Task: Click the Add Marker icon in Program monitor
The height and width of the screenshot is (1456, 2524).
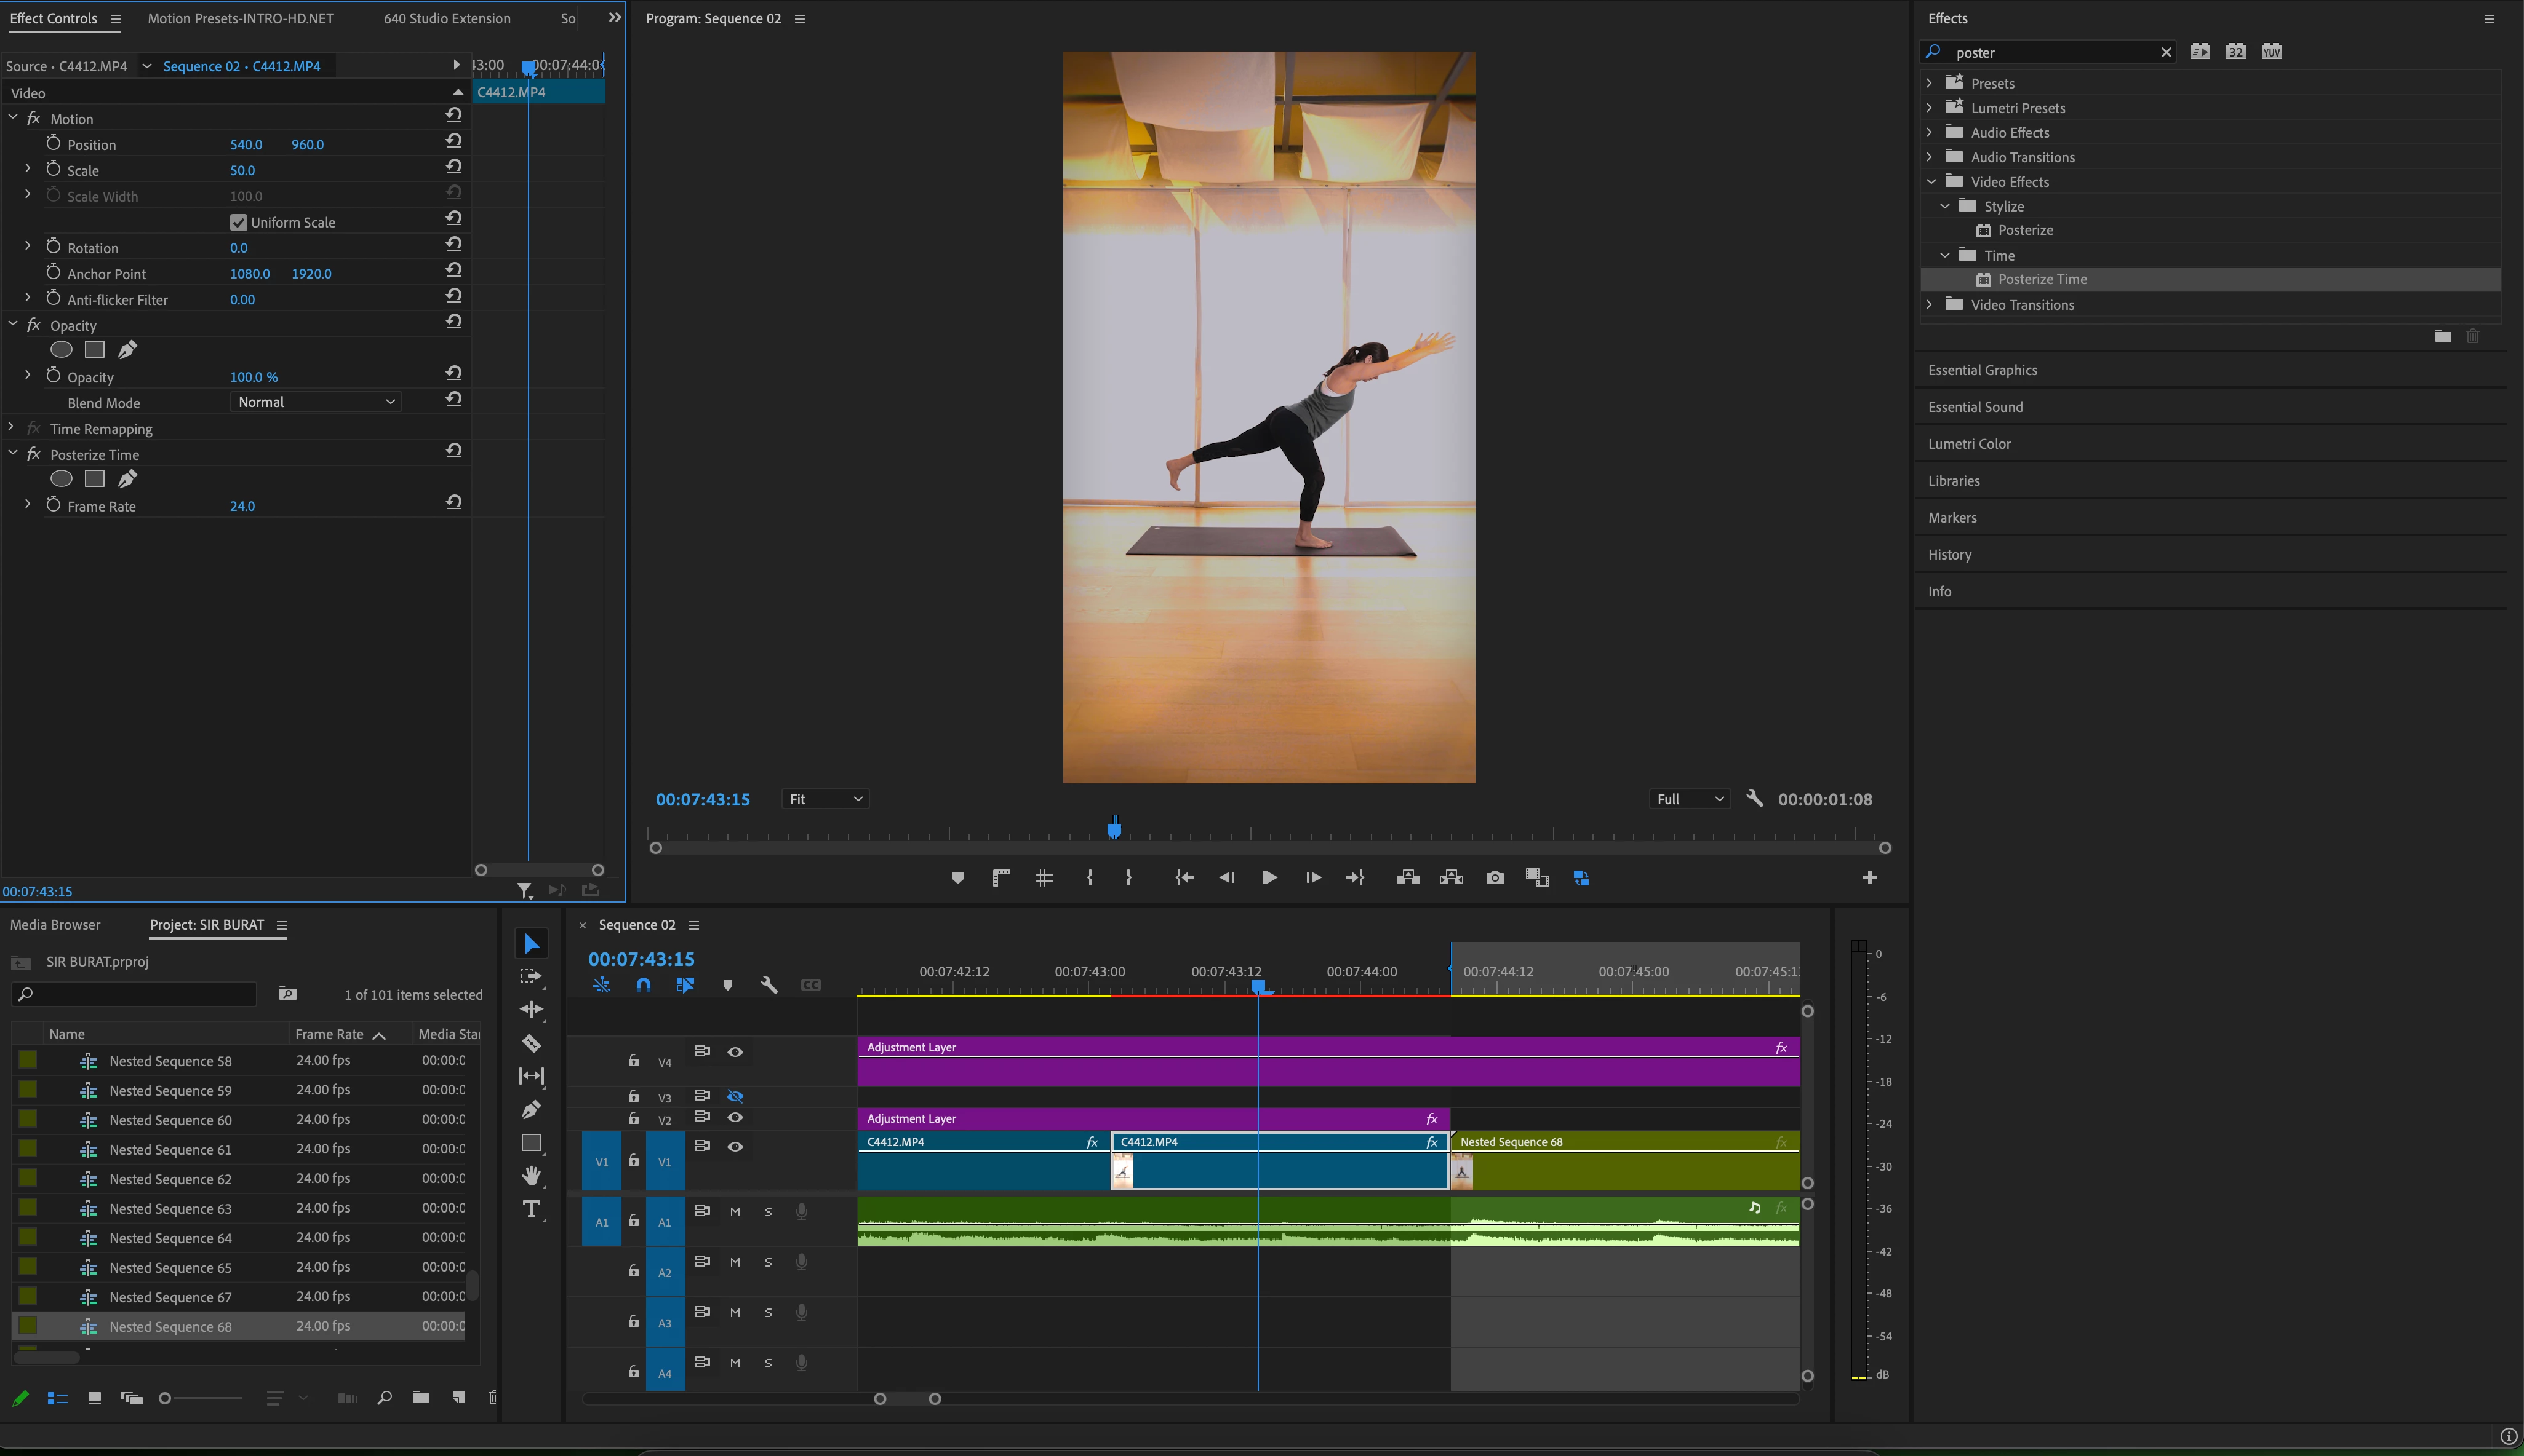Action: (957, 878)
